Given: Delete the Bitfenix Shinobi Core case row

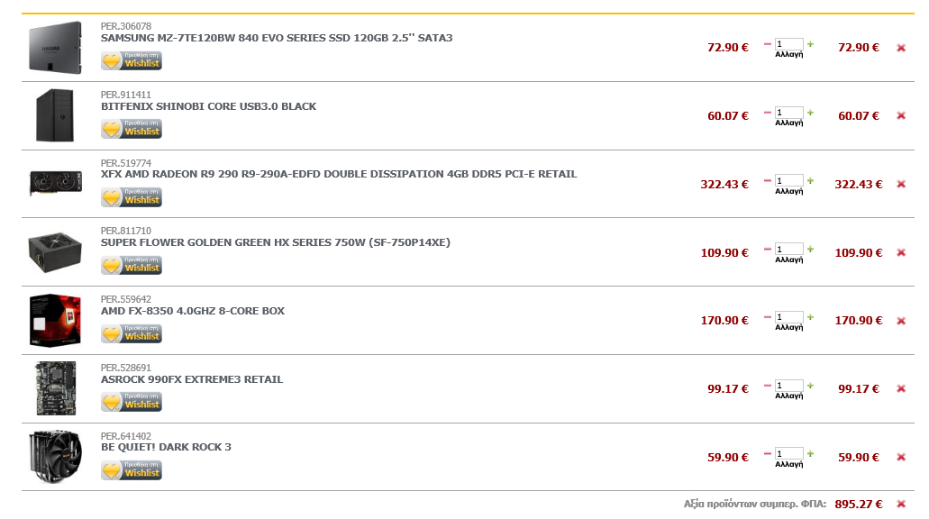Looking at the screenshot, I should click(901, 116).
